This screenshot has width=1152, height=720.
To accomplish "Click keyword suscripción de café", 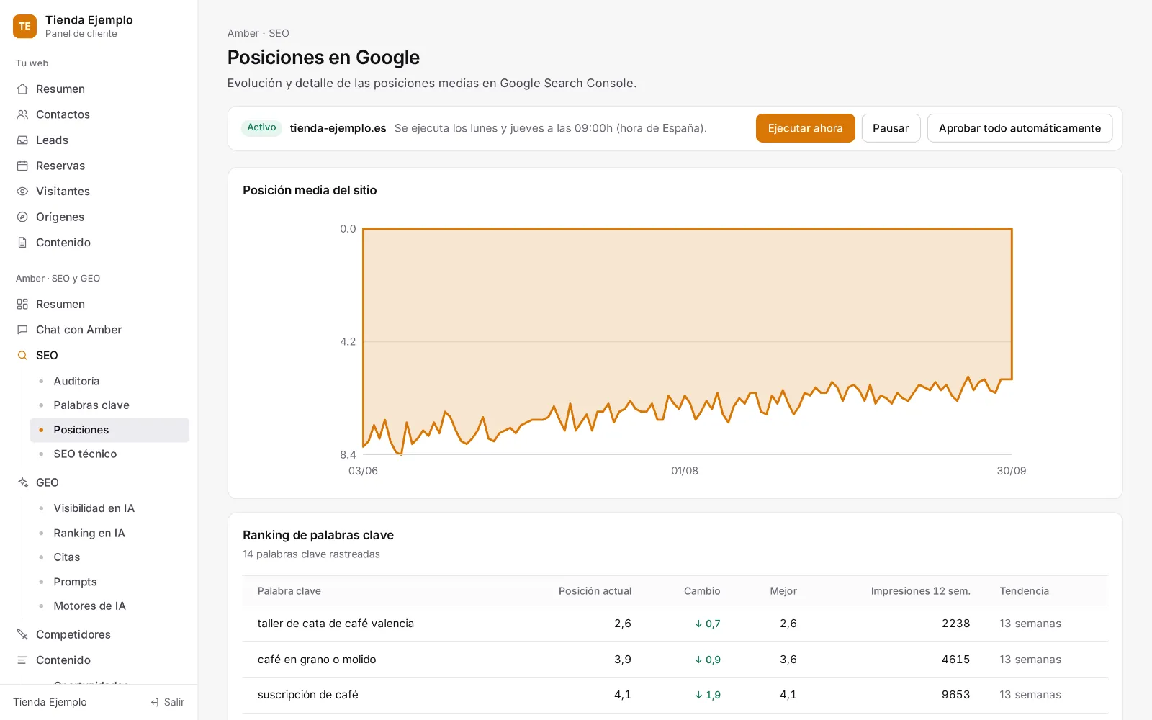I will pyautogui.click(x=307, y=695).
